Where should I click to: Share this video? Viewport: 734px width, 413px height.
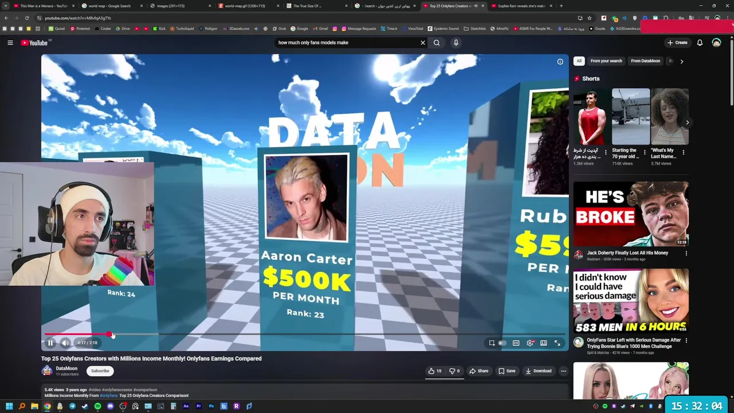tap(479, 371)
